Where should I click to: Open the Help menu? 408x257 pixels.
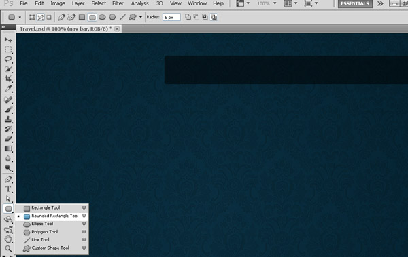[x=218, y=3]
